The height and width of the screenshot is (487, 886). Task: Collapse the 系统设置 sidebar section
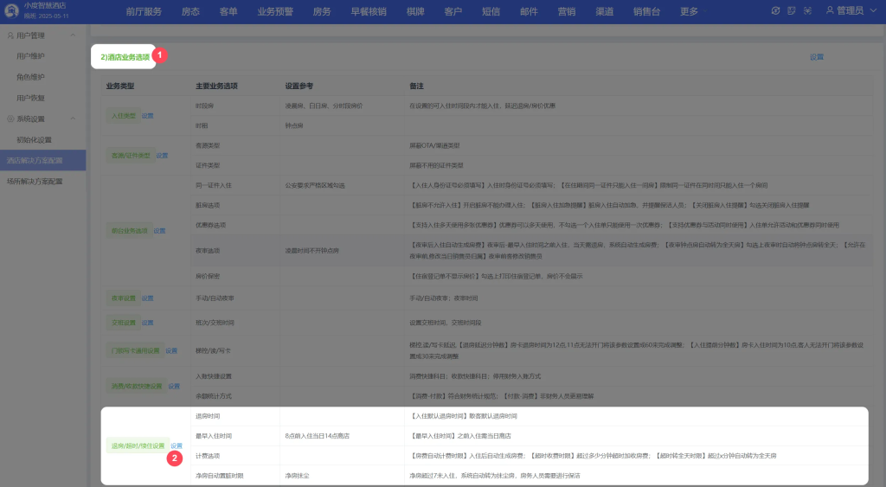point(73,119)
